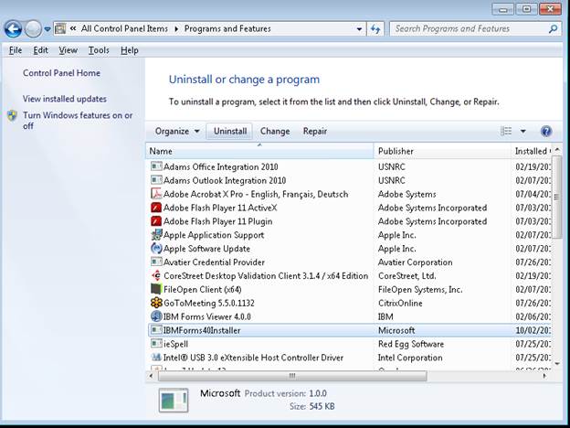Viewport: 570px width, 428px height.
Task: Click the Uninstall button
Action: tap(230, 131)
